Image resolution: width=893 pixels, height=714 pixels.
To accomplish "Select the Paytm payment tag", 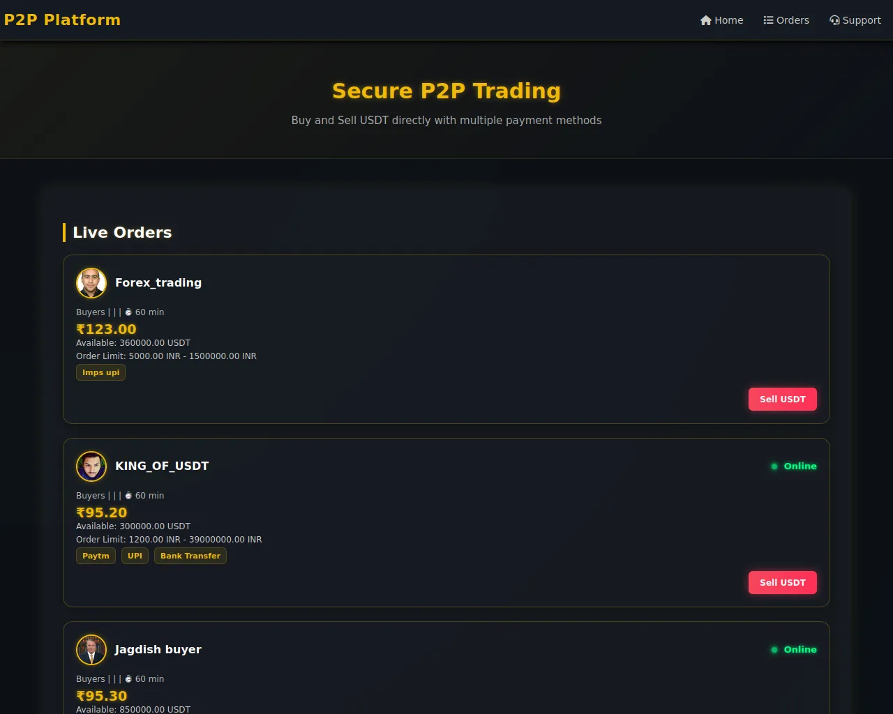I will point(96,556).
